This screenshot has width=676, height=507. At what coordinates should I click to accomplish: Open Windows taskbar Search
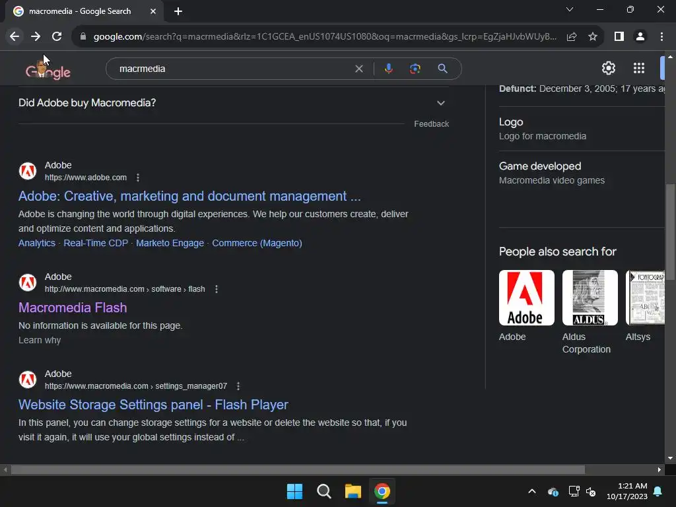click(323, 491)
